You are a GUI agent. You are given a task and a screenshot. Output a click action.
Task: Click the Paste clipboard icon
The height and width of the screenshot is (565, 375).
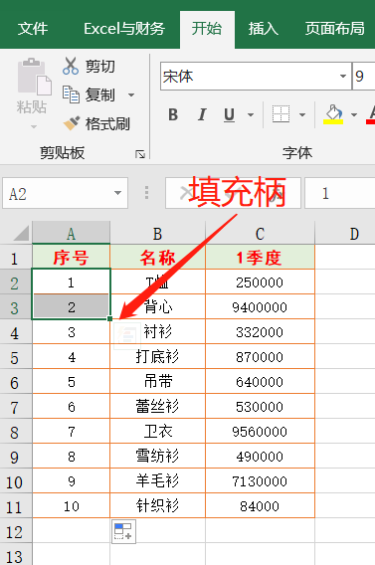pos(34,76)
